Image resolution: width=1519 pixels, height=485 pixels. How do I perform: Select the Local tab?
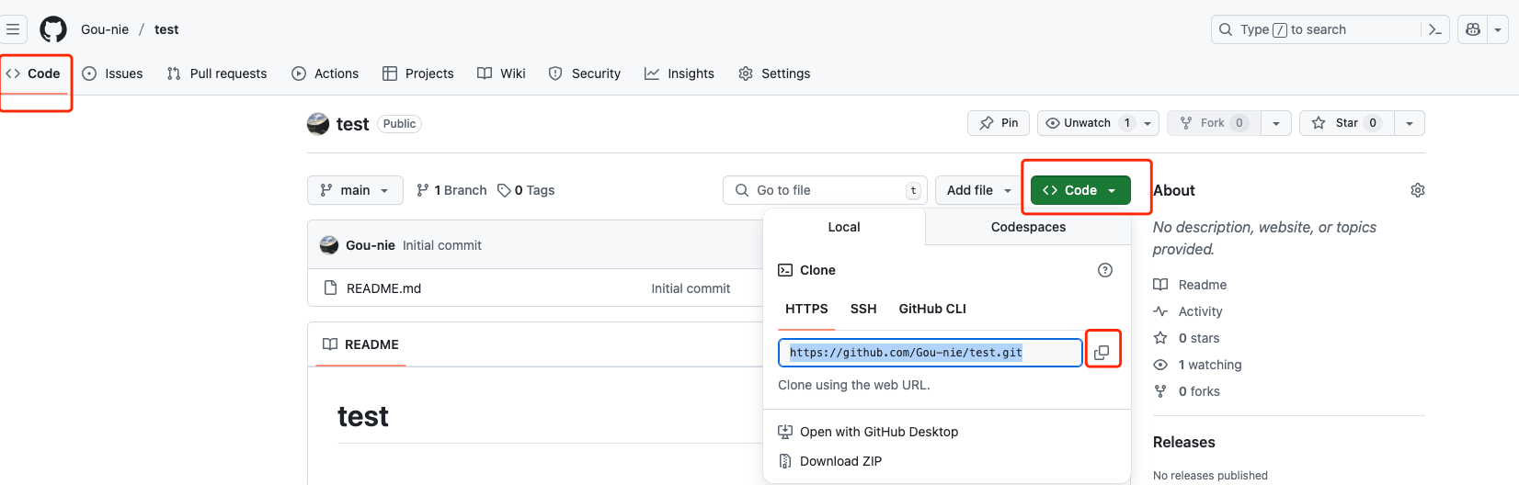(844, 227)
